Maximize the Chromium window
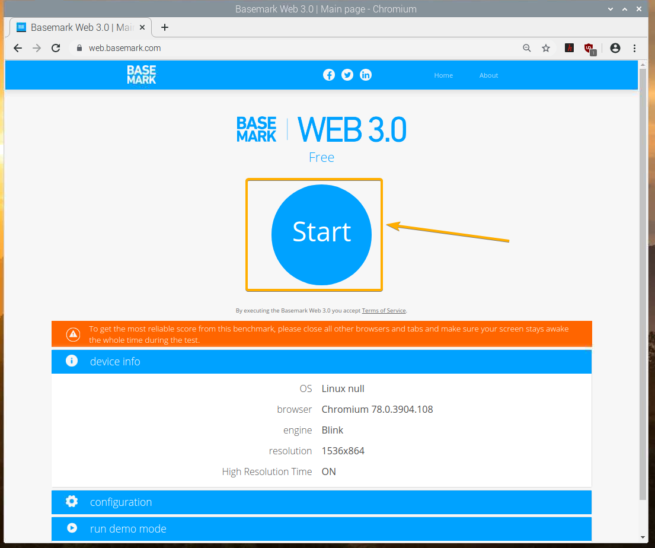 (x=625, y=9)
